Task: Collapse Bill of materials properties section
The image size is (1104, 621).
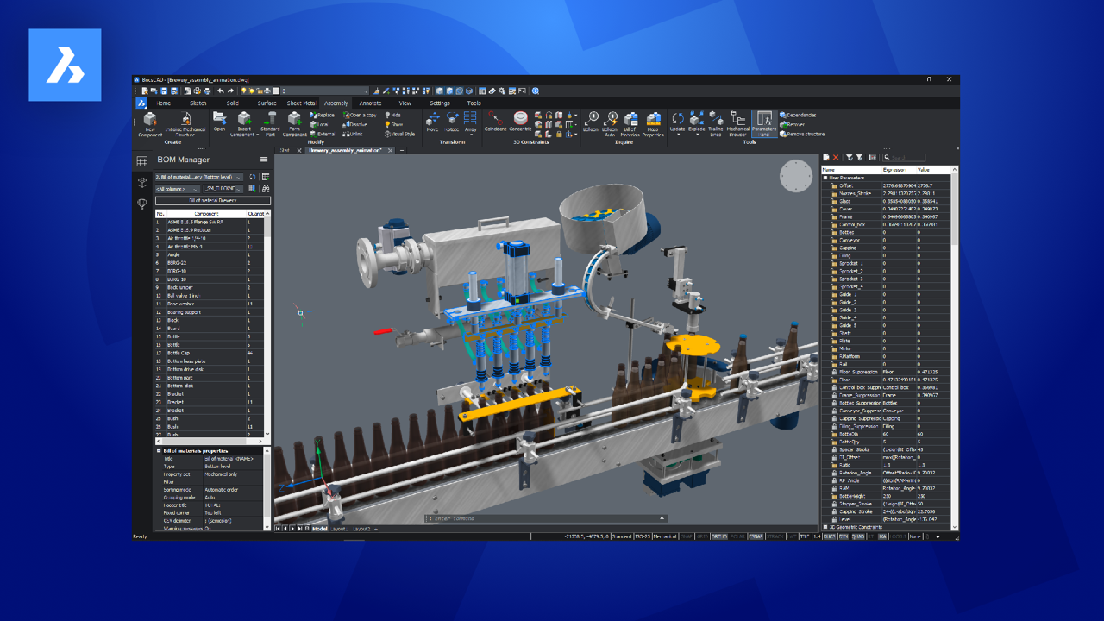Action: click(159, 451)
